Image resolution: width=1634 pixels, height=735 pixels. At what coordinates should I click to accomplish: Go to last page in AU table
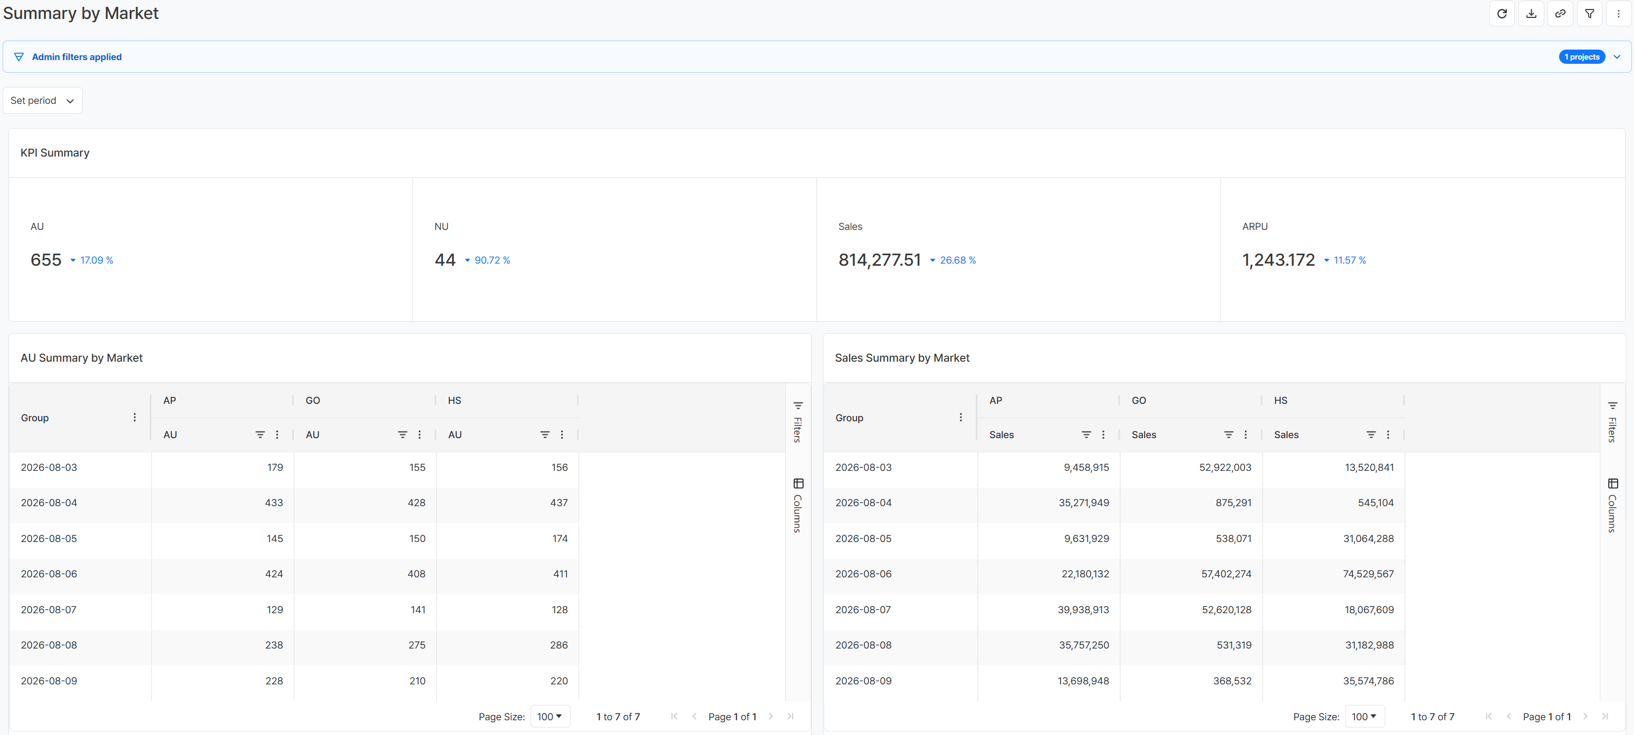click(x=790, y=717)
